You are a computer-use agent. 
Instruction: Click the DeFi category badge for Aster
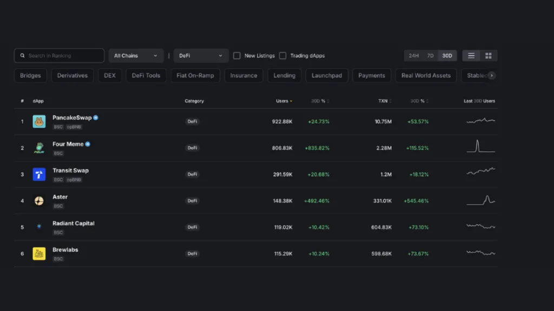tap(192, 201)
